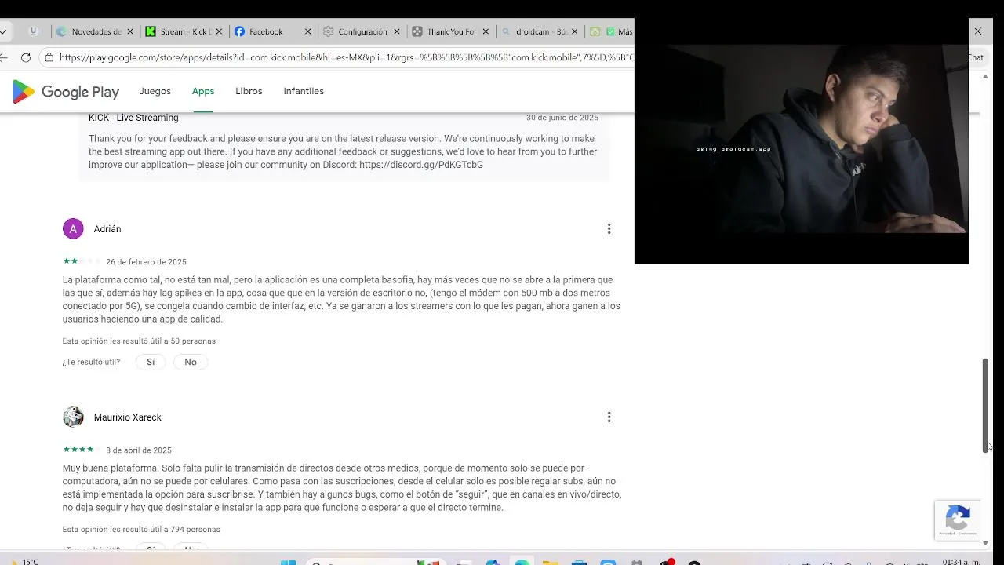Click the name Maurixio Xareck
Screen dimensions: 1004x565
click(128, 417)
